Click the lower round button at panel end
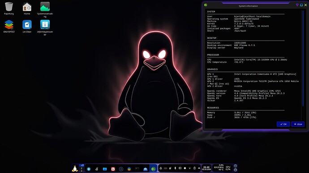The height and width of the screenshot is (173, 309). [x=235, y=170]
